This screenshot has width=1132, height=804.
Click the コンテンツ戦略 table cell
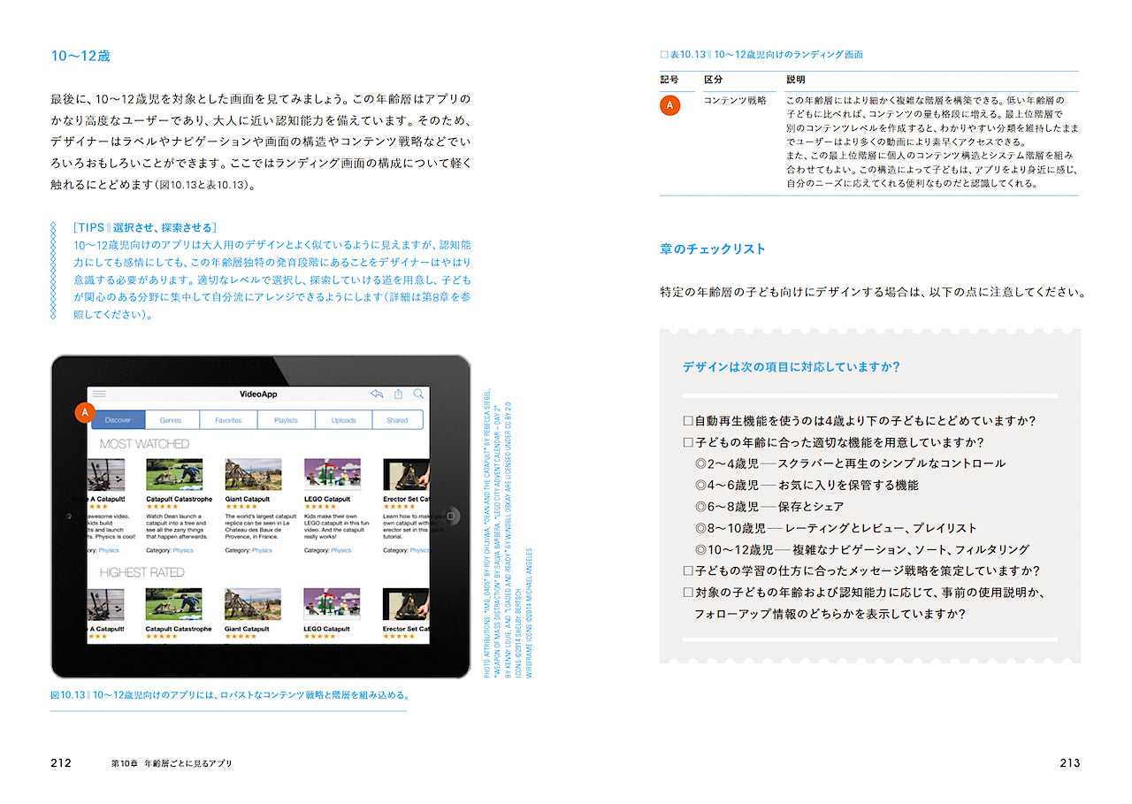(x=735, y=101)
